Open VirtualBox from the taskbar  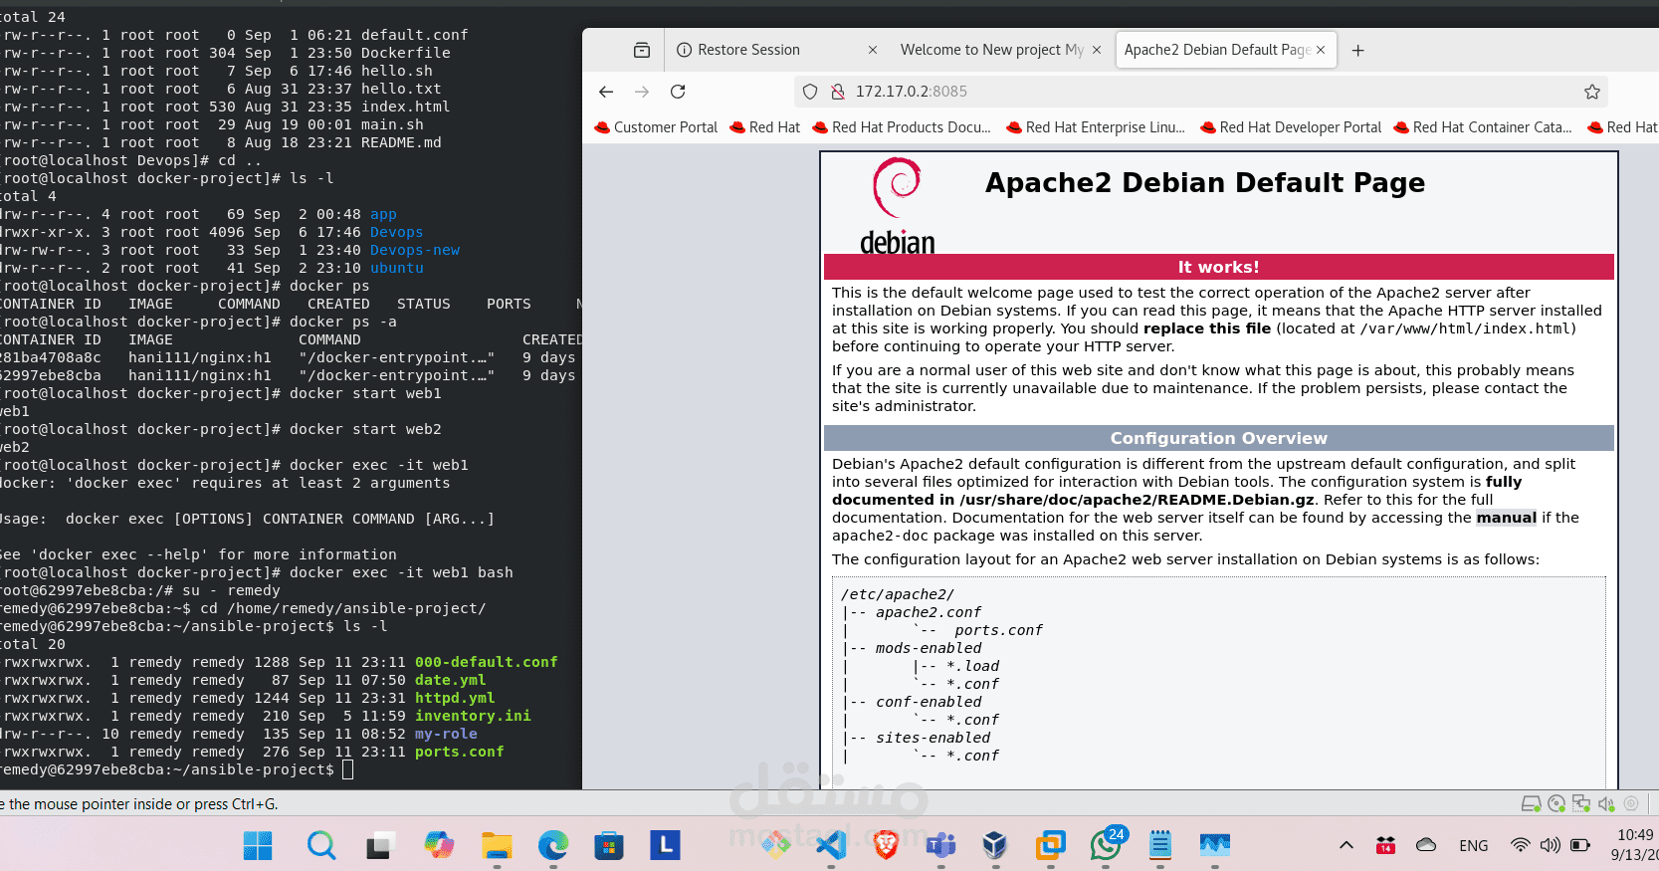click(995, 846)
